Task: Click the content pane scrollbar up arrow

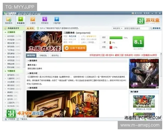Action: [x=161, y=54]
